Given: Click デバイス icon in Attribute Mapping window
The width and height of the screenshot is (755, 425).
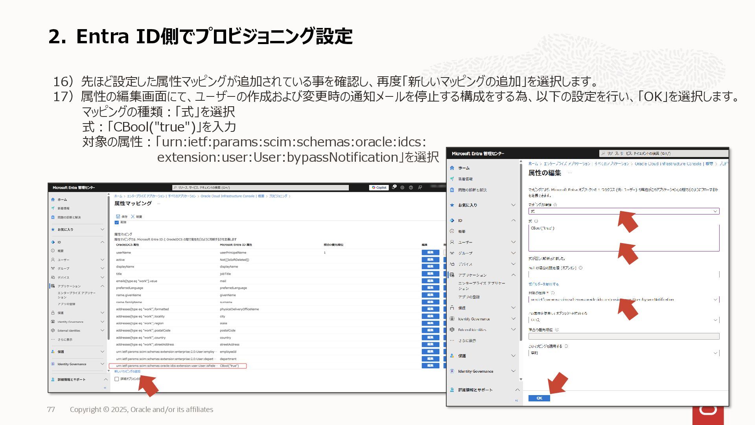Looking at the screenshot, I should pyautogui.click(x=53, y=277).
